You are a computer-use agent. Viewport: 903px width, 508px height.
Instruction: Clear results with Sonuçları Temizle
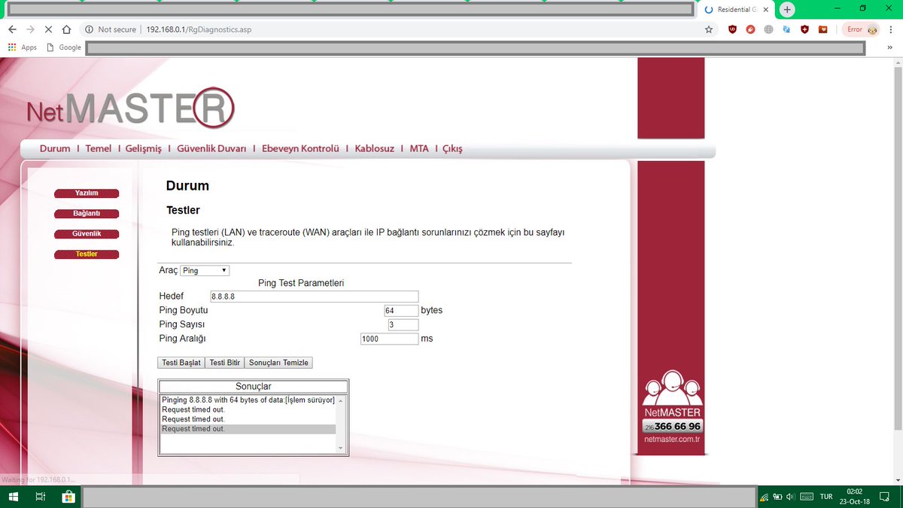point(278,363)
